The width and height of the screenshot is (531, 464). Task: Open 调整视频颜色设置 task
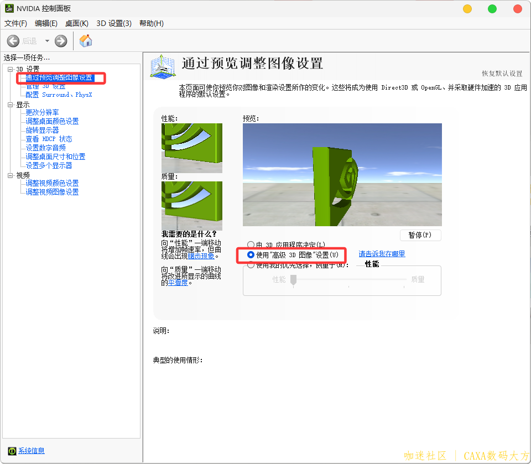point(52,183)
